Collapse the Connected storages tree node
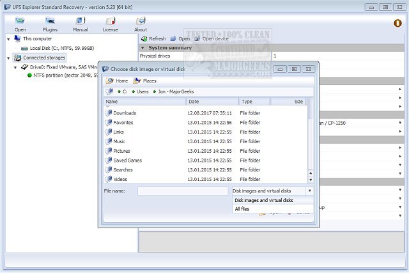 click(8, 58)
